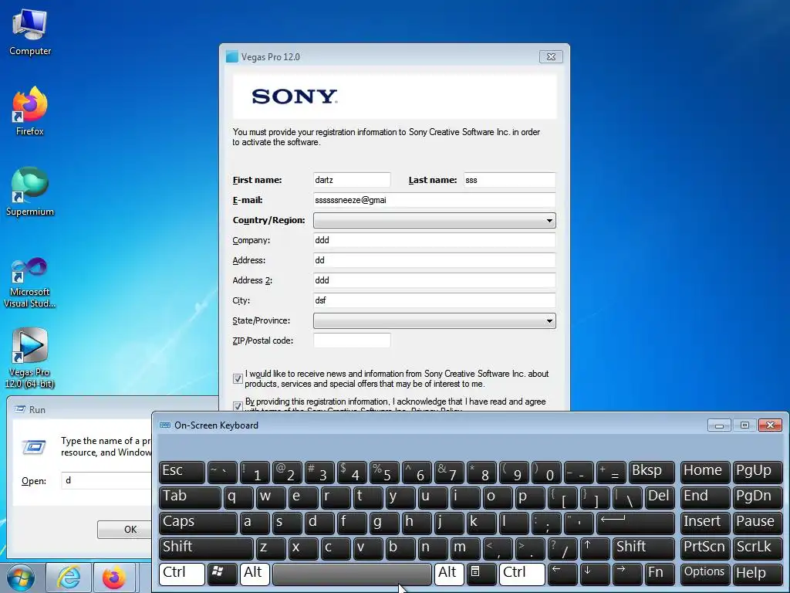This screenshot has width=790, height=593.
Task: Toggle the left Shift key
Action: click(206, 548)
